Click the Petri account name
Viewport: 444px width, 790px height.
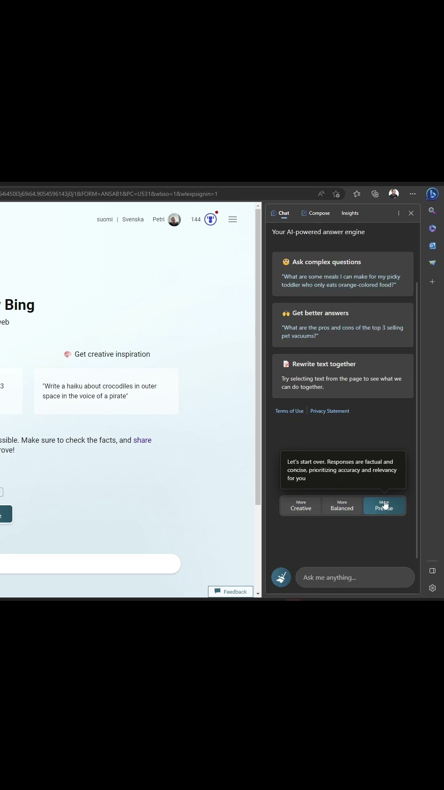[x=158, y=219]
